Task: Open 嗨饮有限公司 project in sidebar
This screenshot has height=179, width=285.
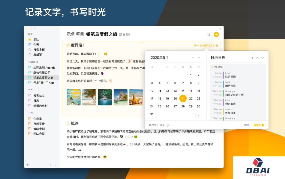Action: [x=42, y=73]
